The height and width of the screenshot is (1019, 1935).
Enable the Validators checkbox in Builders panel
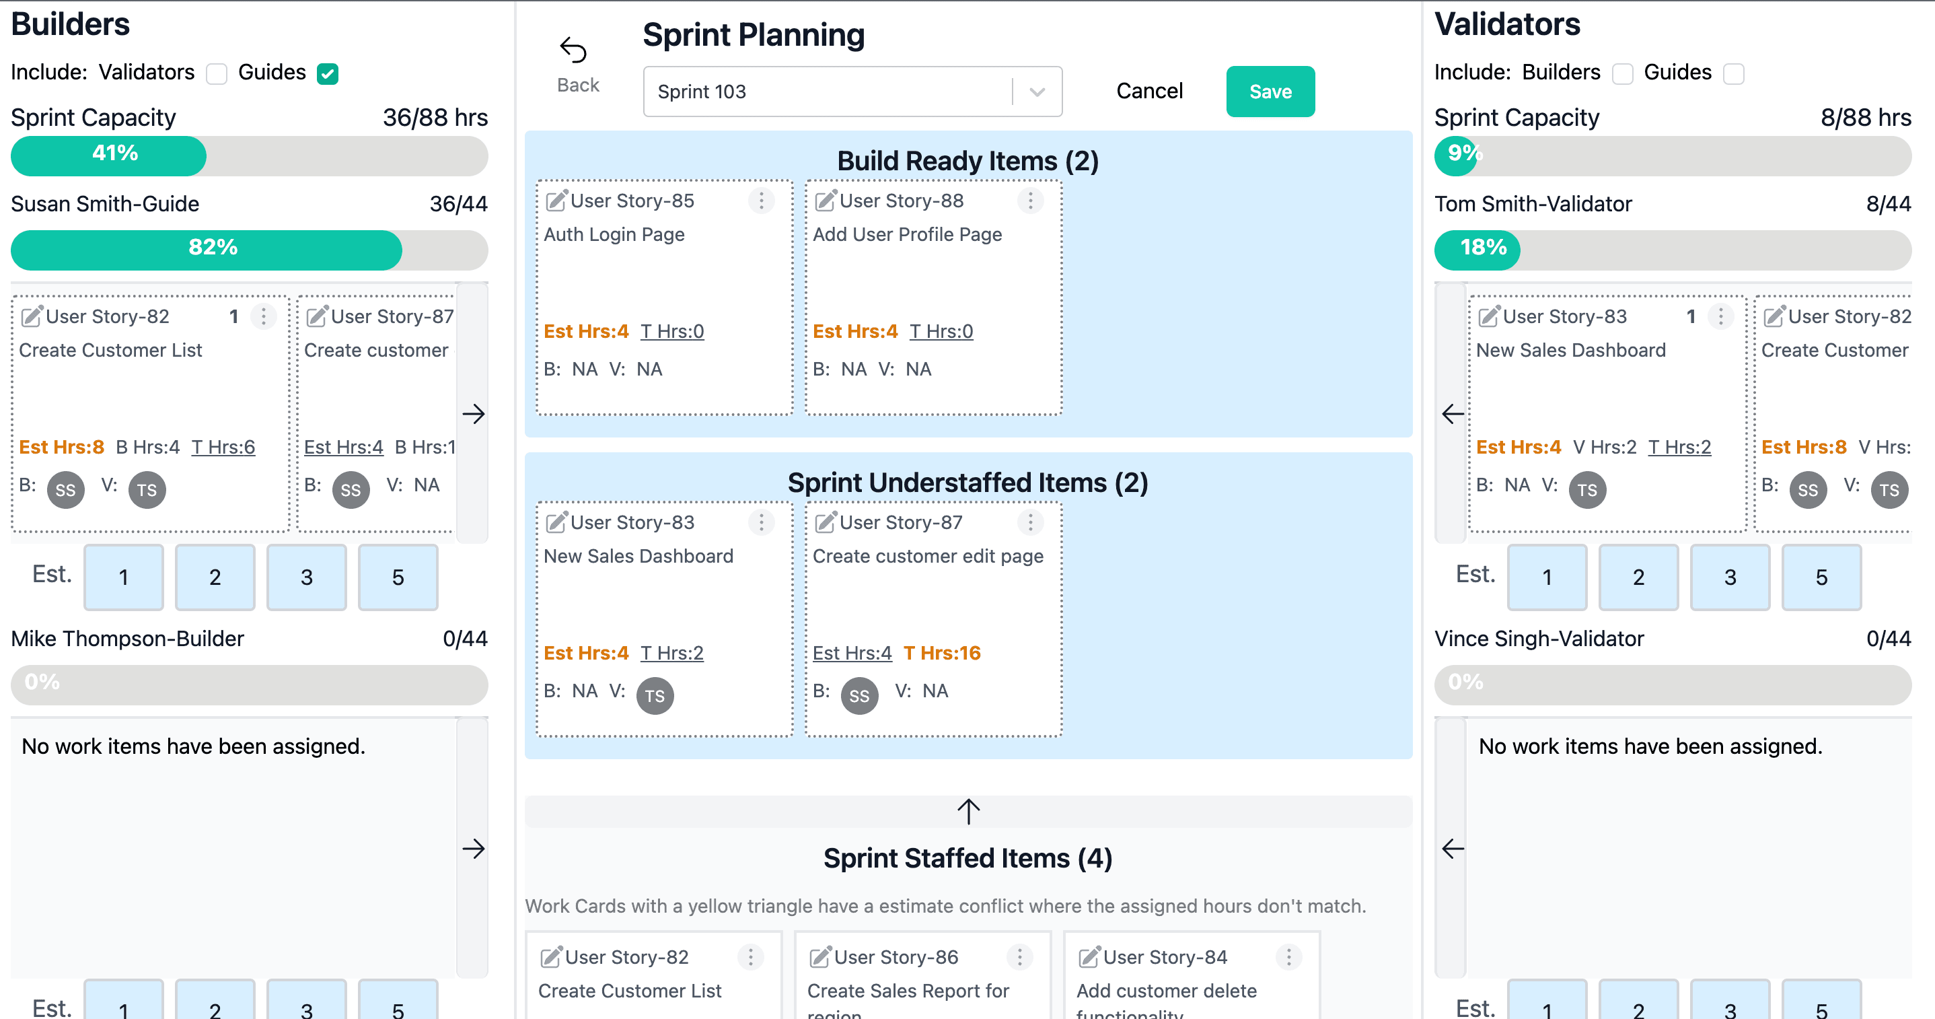217,73
